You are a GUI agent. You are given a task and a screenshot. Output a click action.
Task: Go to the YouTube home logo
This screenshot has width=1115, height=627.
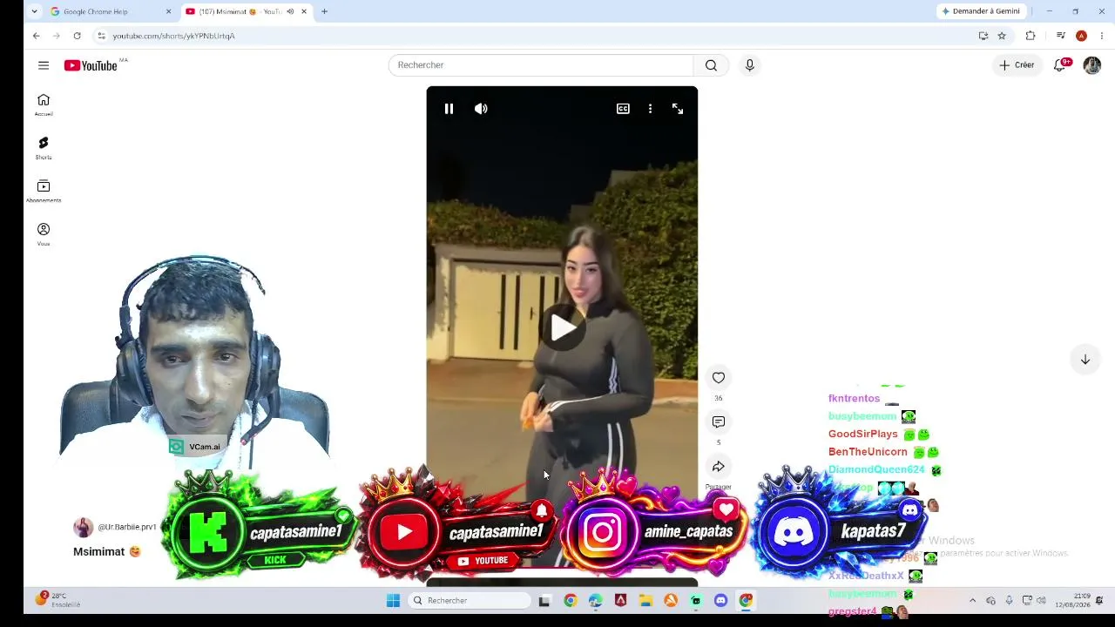91,65
